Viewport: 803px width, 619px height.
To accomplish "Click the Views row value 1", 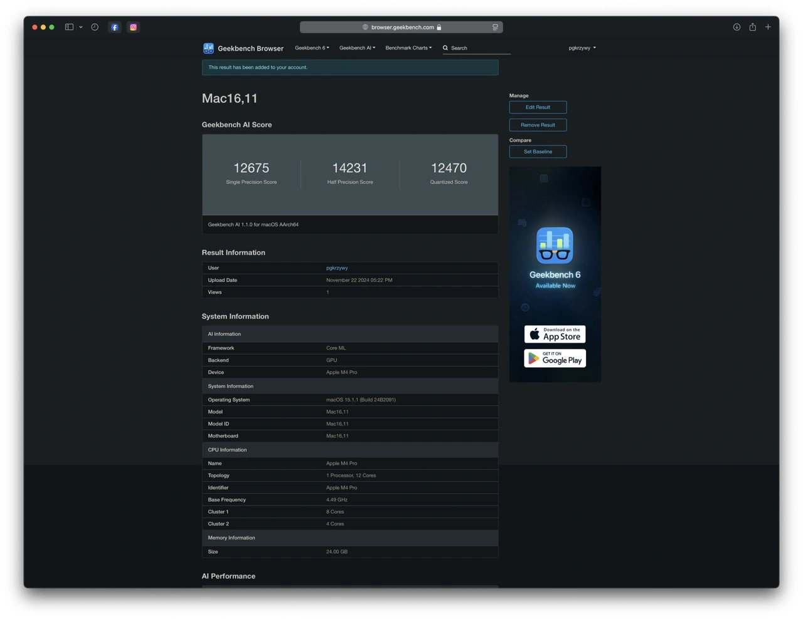I will [327, 292].
